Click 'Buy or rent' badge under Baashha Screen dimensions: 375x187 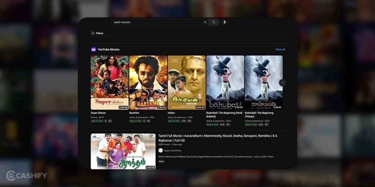(135, 121)
